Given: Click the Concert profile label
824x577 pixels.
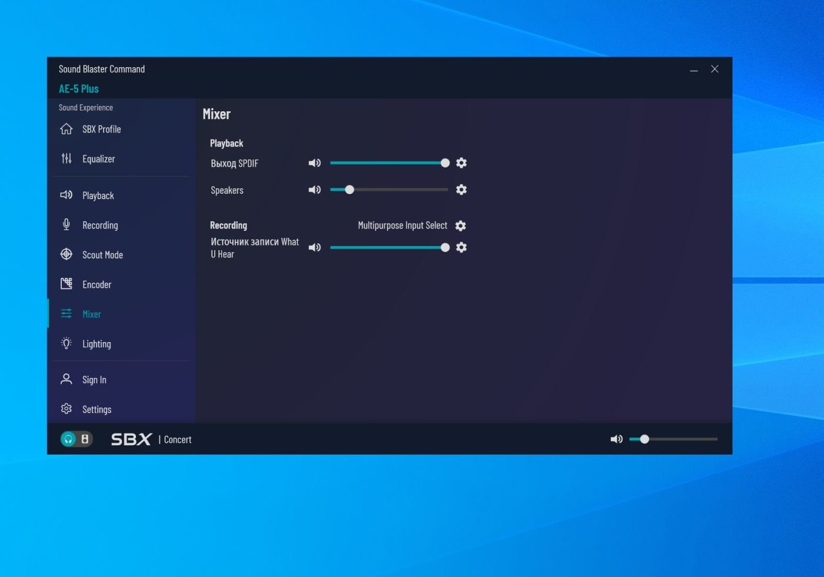Looking at the screenshot, I should pos(178,440).
